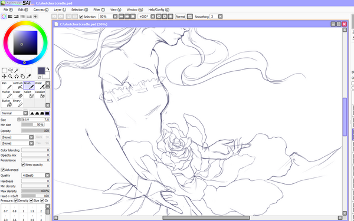
Task: Open the Smoothing value dropdown
Action: click(220, 17)
